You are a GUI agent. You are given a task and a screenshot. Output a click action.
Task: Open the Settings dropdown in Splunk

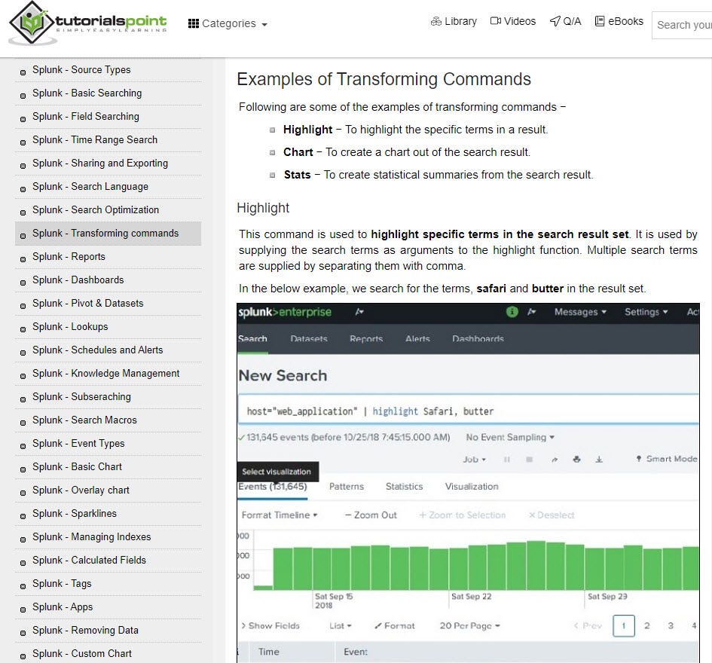(646, 312)
